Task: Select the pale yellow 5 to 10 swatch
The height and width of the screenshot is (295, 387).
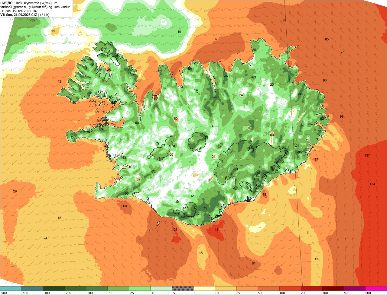Action: click(204, 288)
